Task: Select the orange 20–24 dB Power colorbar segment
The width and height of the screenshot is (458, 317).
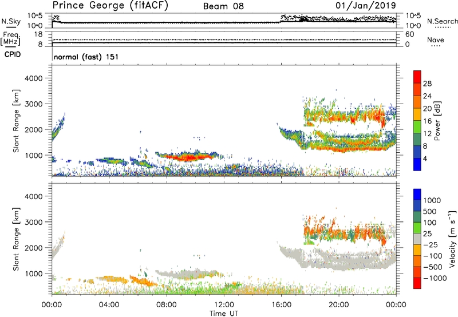Action: tap(417, 102)
